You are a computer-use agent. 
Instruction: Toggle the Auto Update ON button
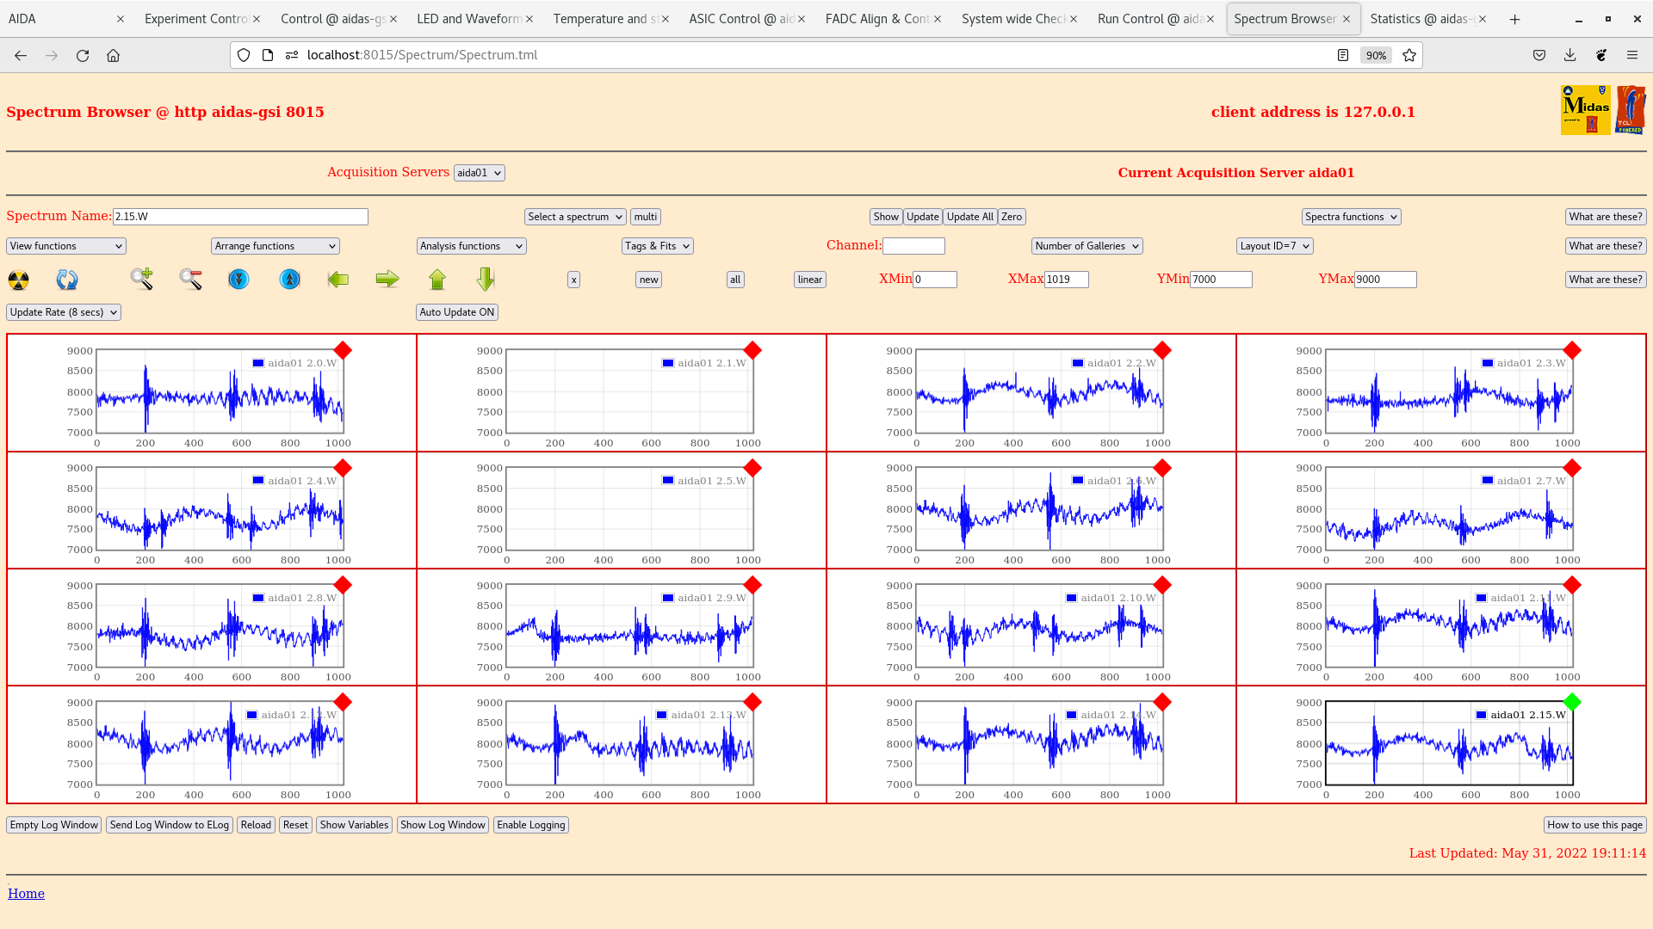tap(456, 312)
